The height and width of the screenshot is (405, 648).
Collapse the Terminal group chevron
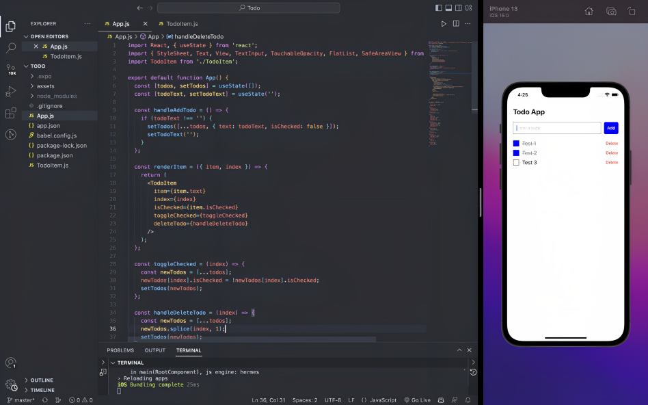click(112, 363)
